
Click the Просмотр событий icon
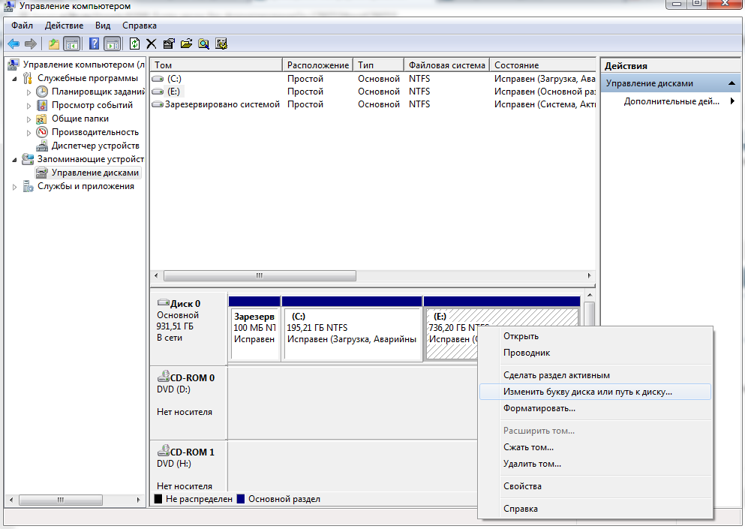[x=42, y=105]
